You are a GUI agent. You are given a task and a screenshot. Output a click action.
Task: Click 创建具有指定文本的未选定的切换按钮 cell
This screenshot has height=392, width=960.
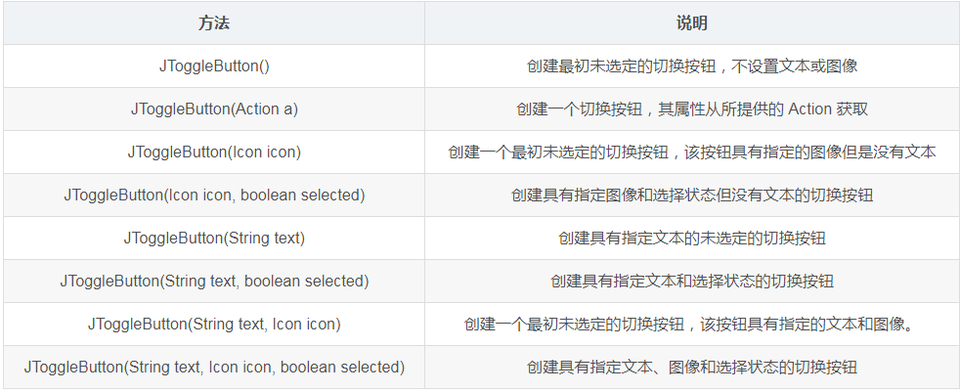[692, 238]
